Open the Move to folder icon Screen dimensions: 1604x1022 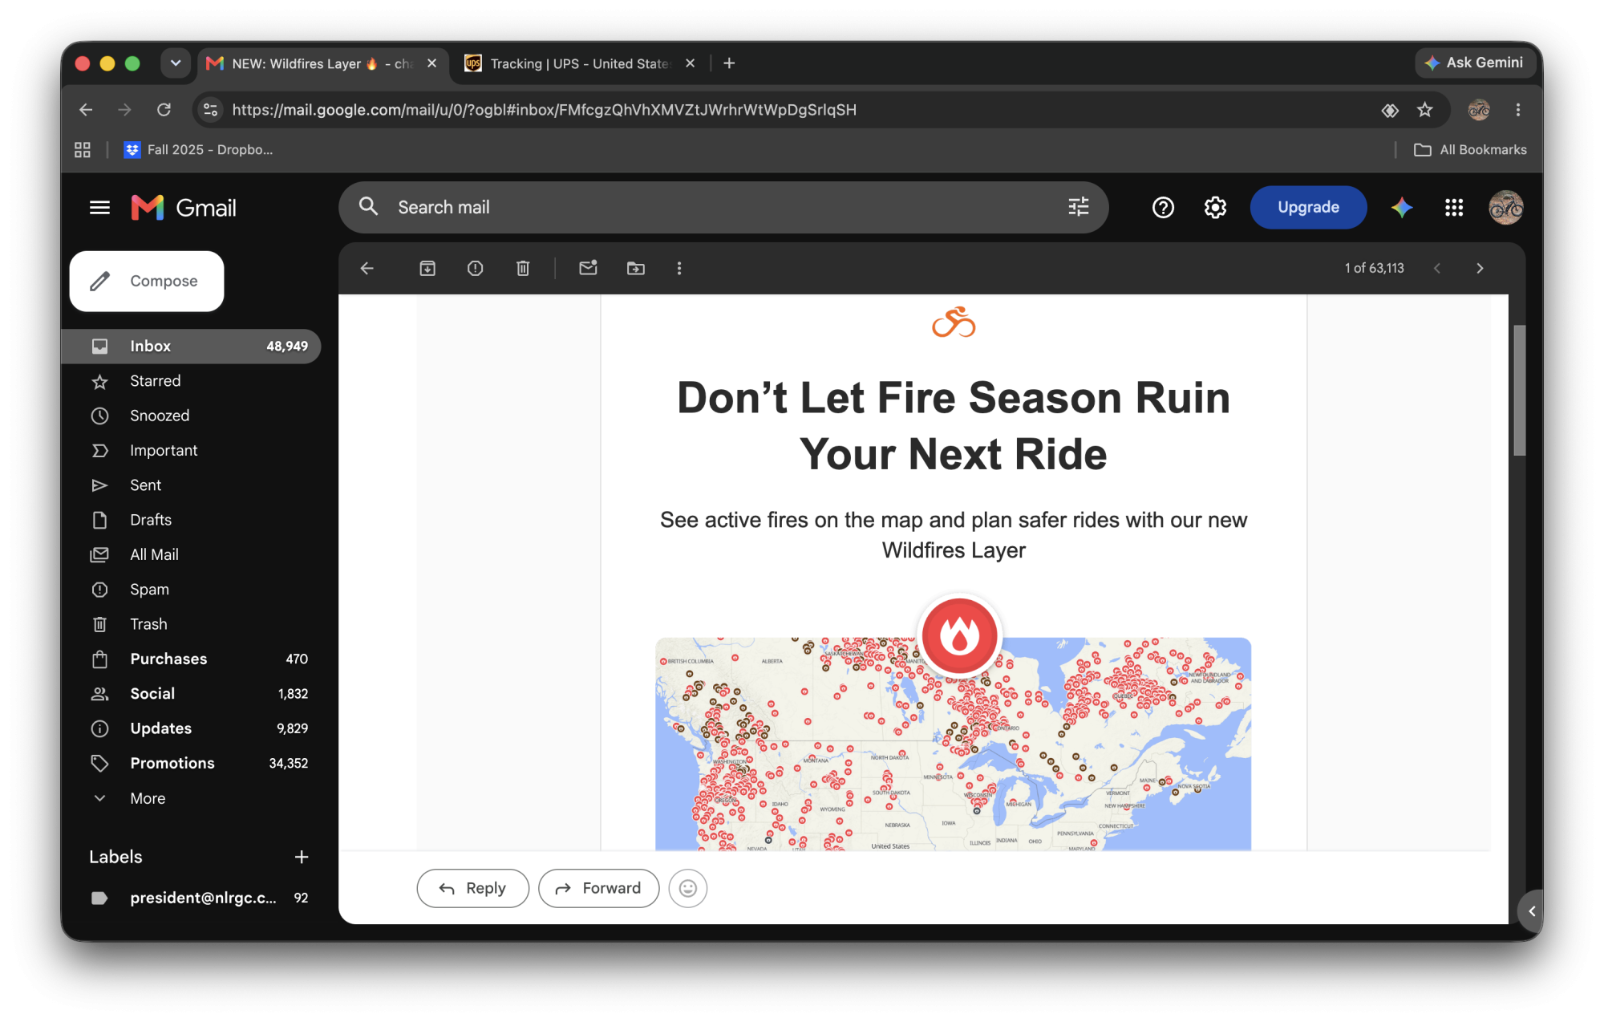click(635, 268)
